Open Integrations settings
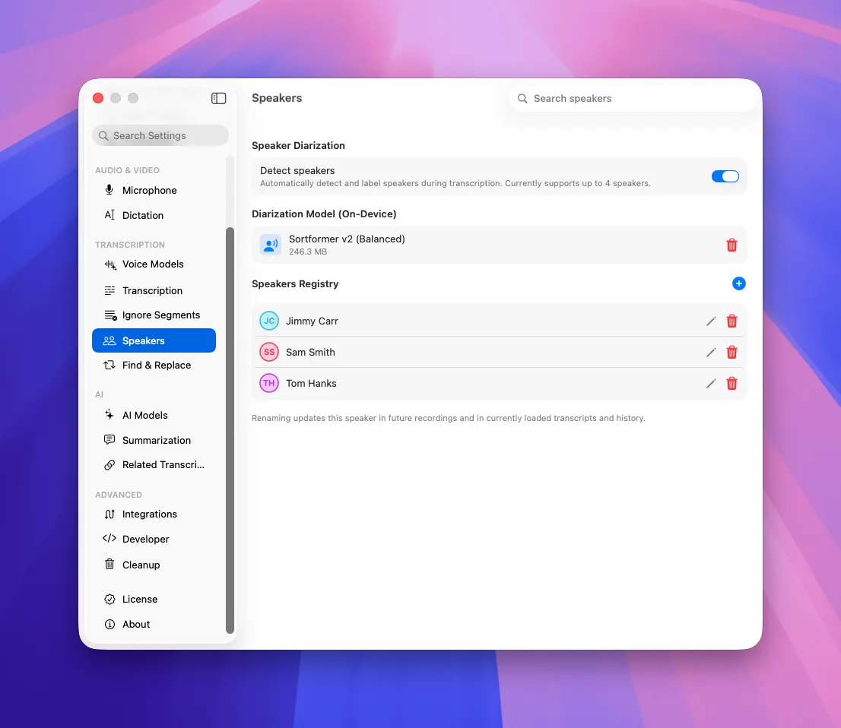The height and width of the screenshot is (728, 841). click(154, 514)
